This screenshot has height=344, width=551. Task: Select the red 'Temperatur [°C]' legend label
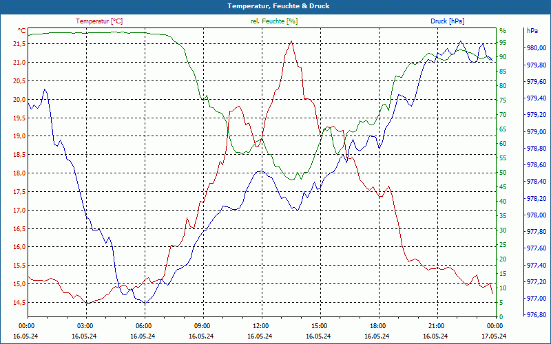pos(99,21)
